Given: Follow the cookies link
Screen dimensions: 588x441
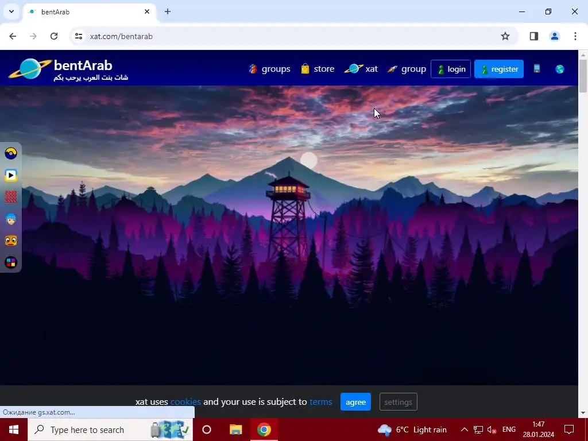Looking at the screenshot, I should [x=185, y=401].
